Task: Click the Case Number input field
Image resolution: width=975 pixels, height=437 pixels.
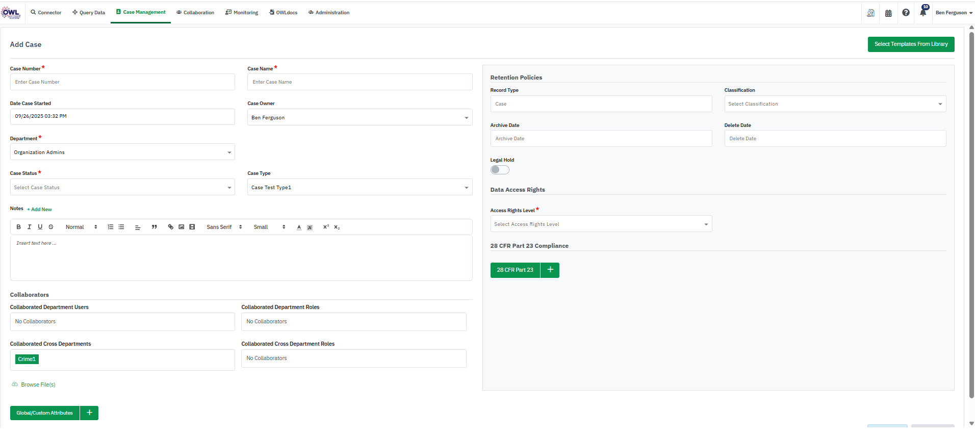Action: point(122,82)
